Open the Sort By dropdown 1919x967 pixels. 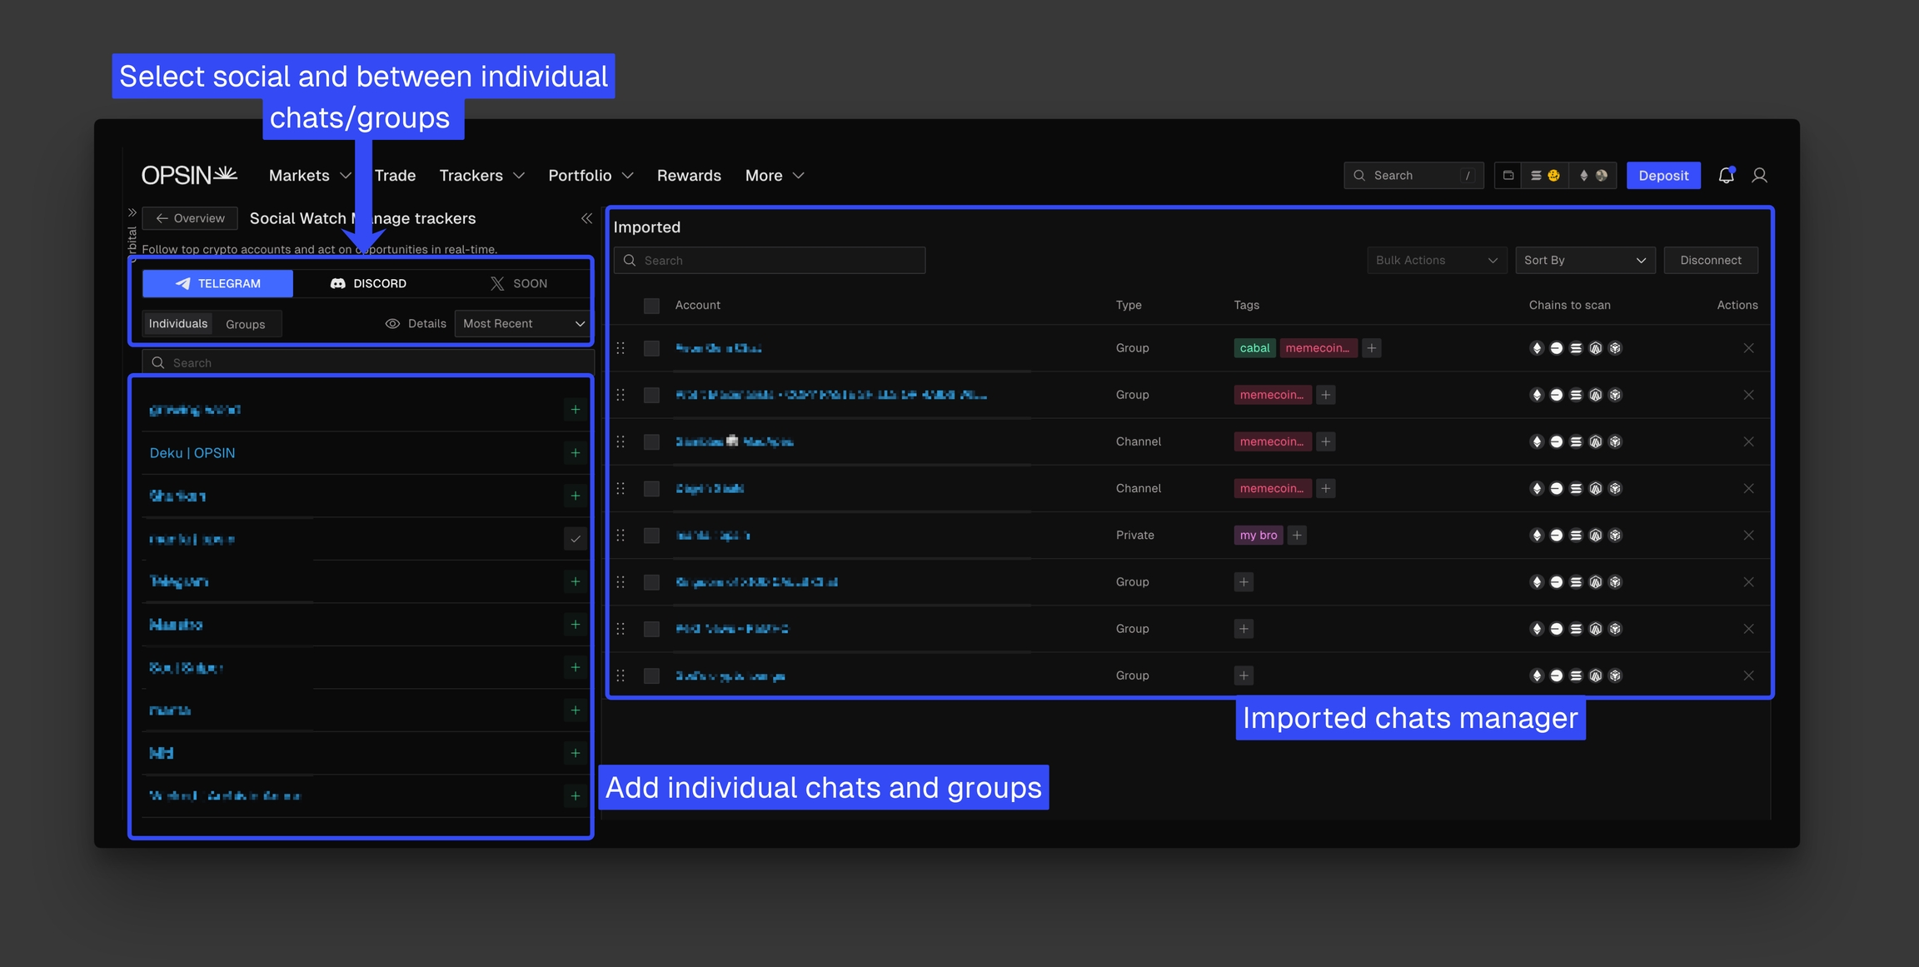click(1584, 261)
